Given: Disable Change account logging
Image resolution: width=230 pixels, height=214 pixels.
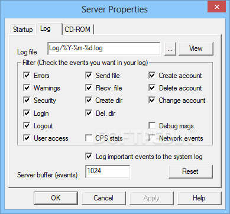Looking at the screenshot, I should click(152, 100).
